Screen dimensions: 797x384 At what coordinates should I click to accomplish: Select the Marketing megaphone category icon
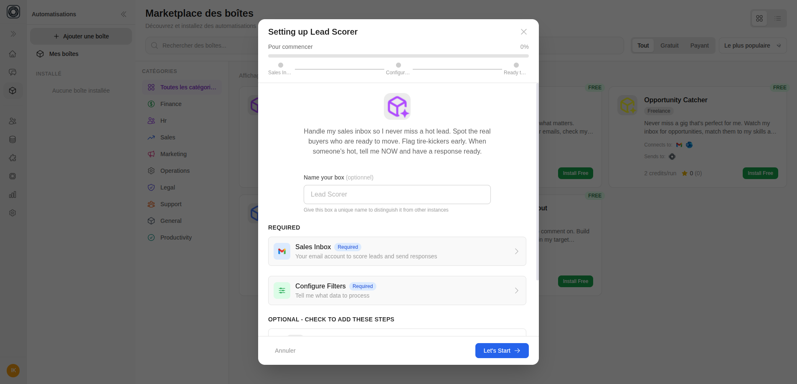tap(152, 154)
